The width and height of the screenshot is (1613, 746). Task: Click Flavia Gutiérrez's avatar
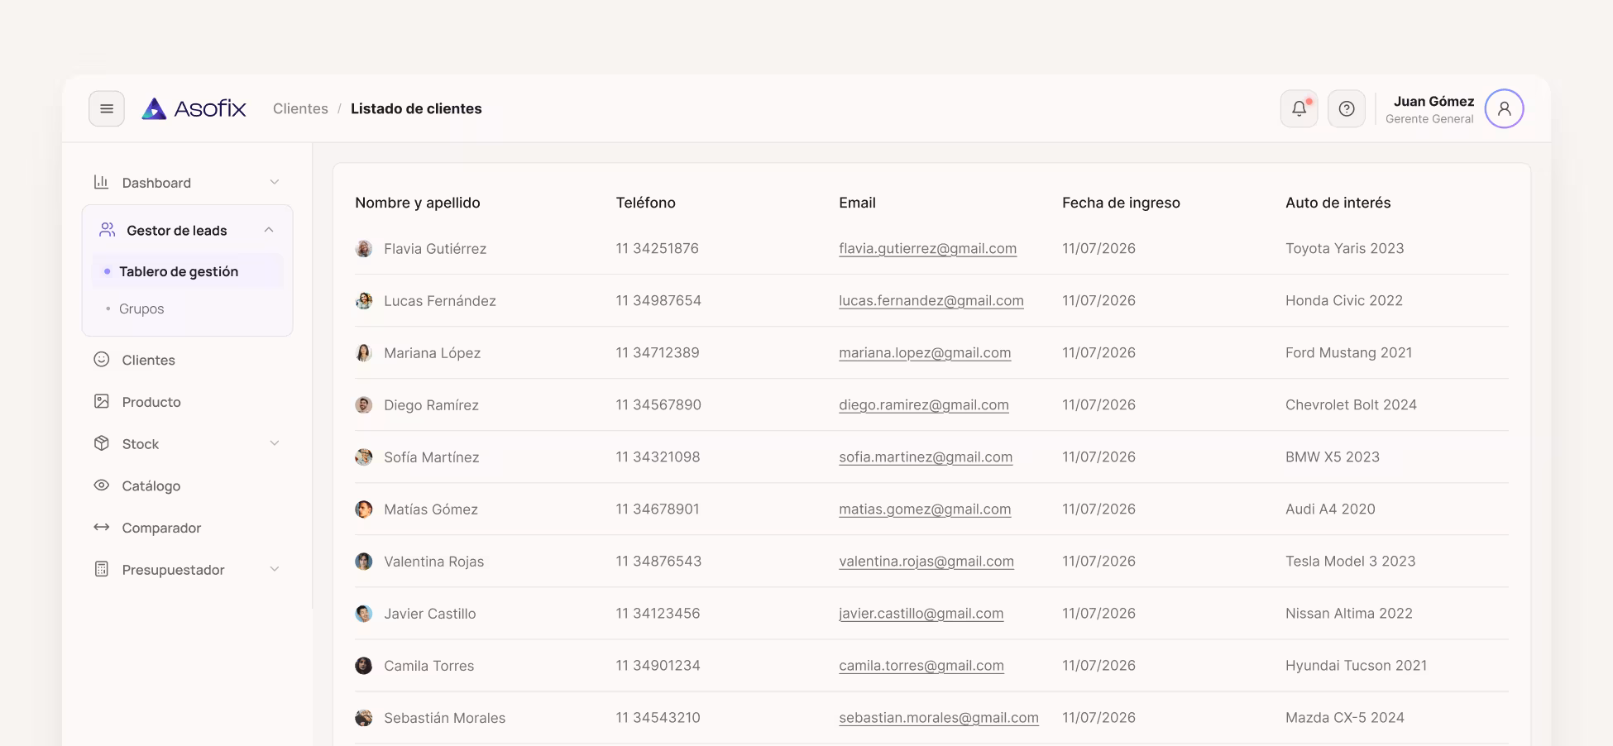click(364, 249)
